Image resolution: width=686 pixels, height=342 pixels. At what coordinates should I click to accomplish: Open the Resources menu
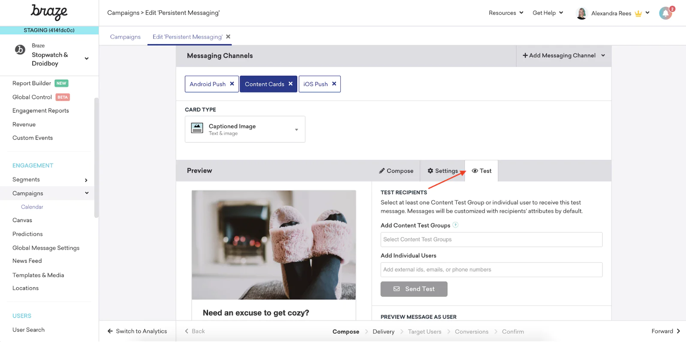pos(506,13)
